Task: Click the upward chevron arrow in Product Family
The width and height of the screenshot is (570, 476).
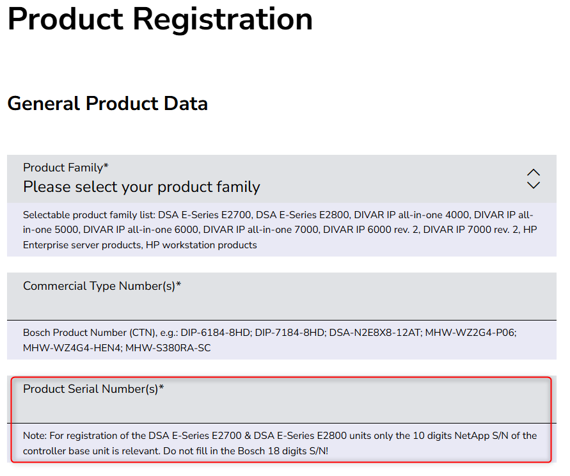Action: coord(534,173)
